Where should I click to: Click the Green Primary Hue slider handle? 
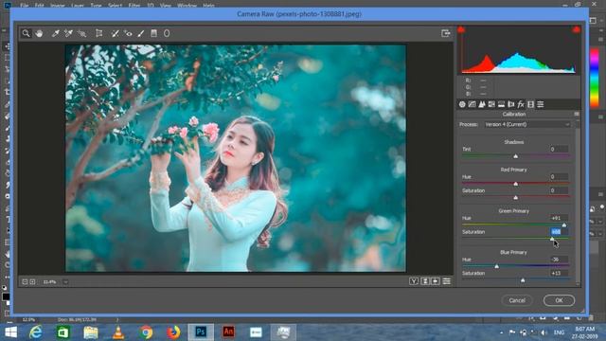(x=564, y=225)
